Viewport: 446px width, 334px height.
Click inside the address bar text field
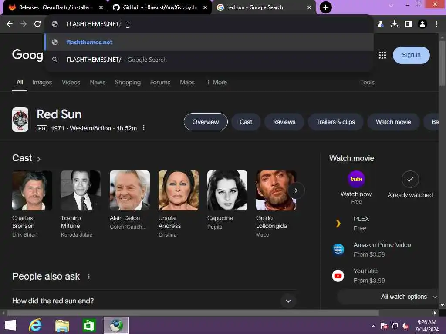[x=210, y=24]
